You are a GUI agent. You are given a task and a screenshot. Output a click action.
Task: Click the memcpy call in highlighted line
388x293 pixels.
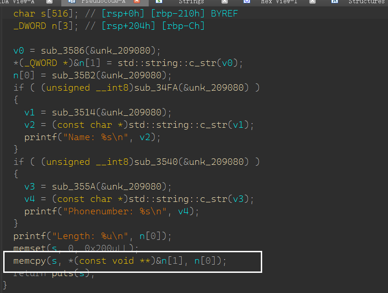point(27,261)
